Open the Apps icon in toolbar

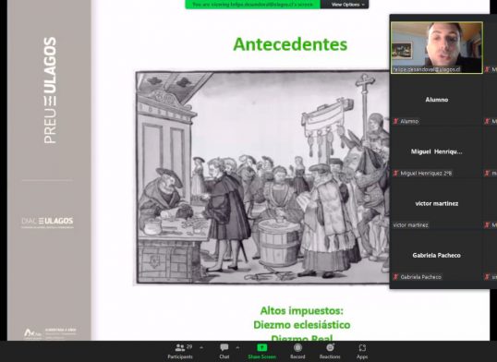[362, 348]
